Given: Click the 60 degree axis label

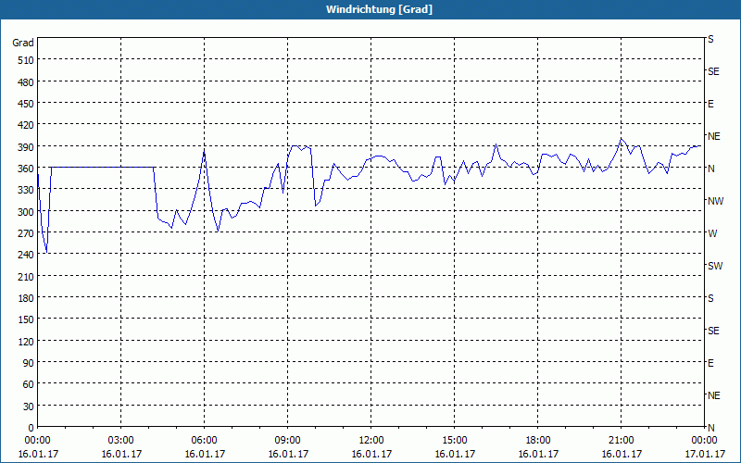Looking at the screenshot, I should coord(29,384).
